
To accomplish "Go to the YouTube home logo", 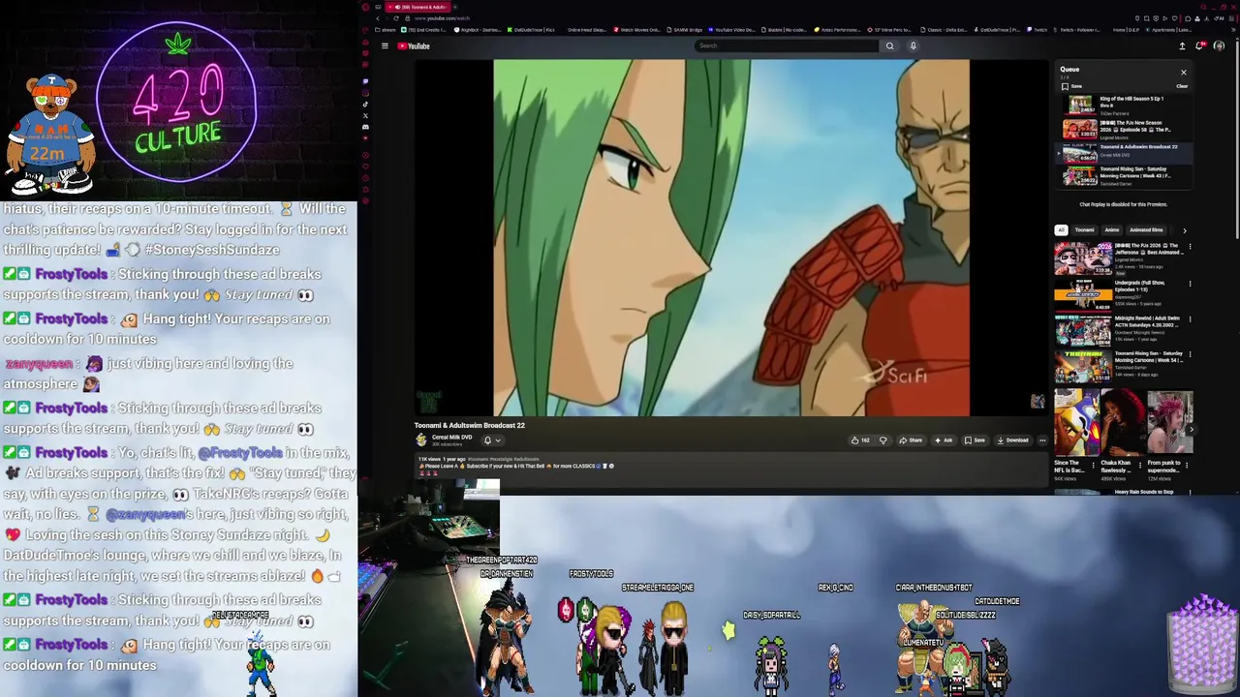I will [414, 45].
